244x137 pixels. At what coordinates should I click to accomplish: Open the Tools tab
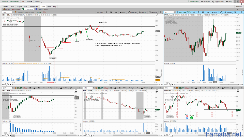pos(49,7)
